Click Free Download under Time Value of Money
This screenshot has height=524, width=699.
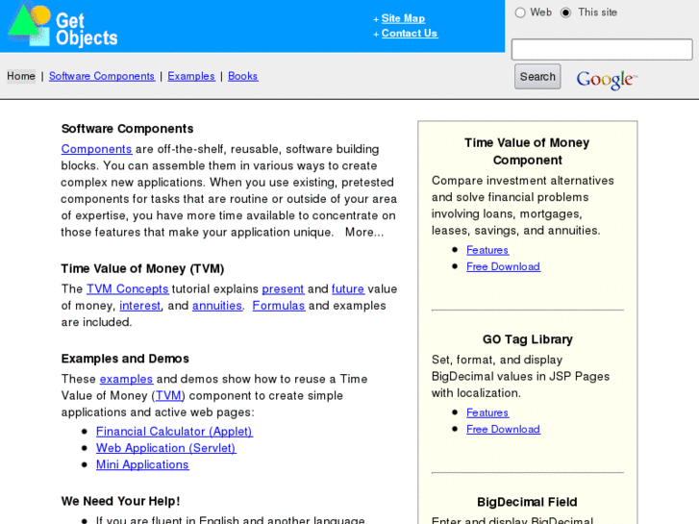coord(503,266)
